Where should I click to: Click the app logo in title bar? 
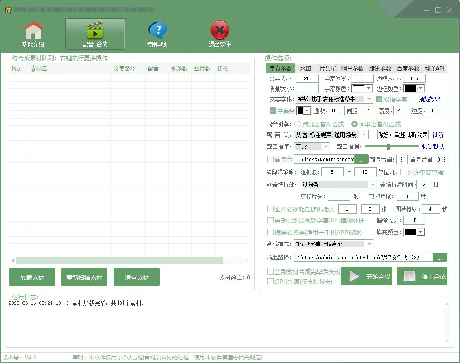click(x=8, y=10)
